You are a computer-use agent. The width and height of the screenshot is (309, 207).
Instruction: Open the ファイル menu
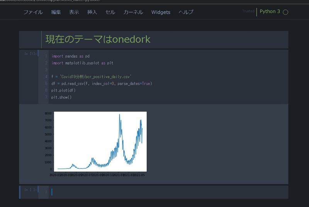[x=33, y=12]
